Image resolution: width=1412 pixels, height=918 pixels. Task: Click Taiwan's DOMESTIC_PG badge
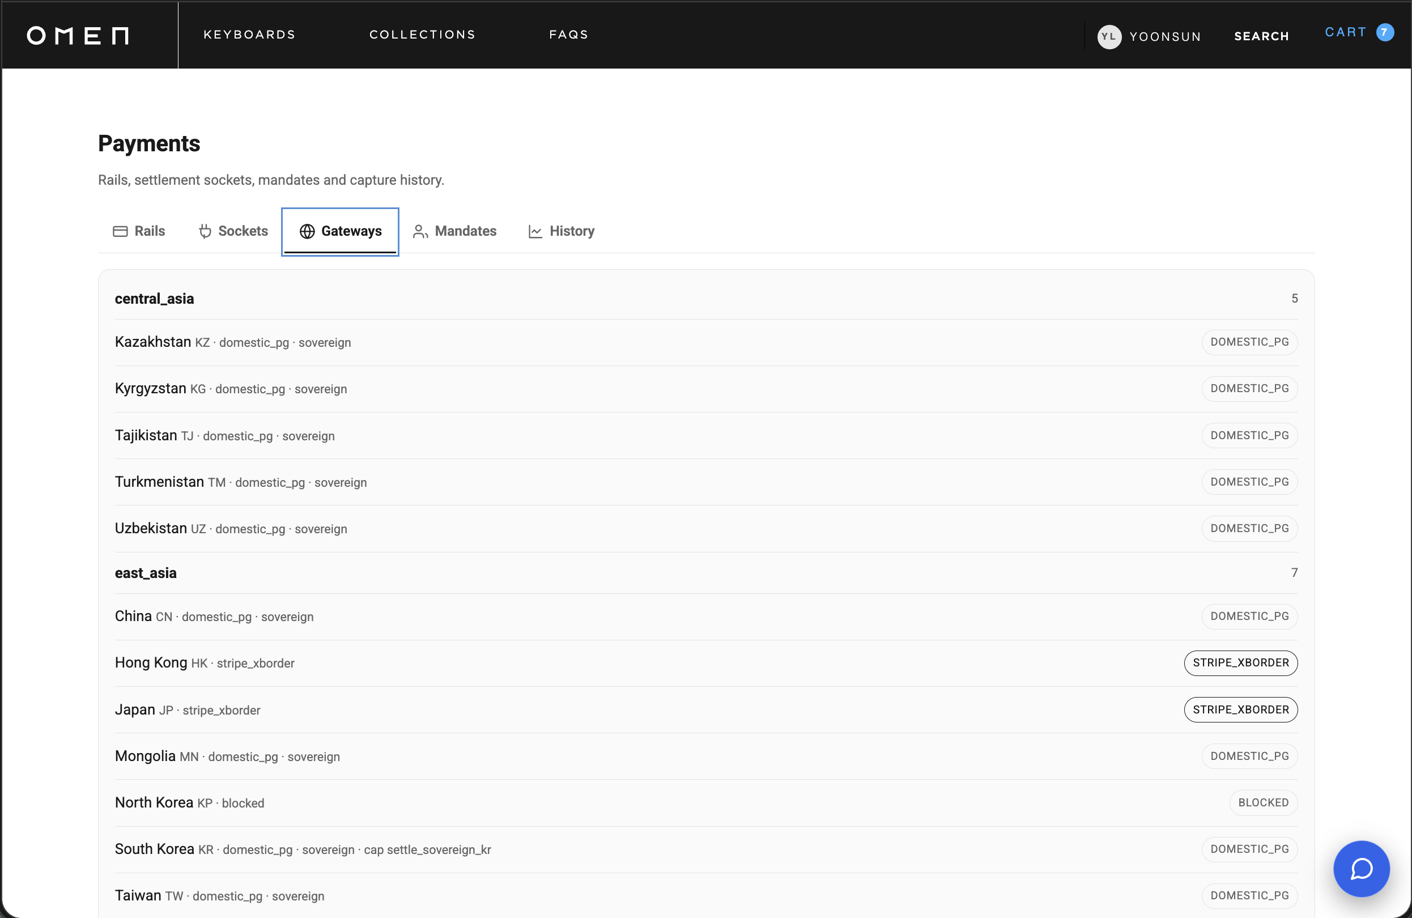coord(1249,895)
